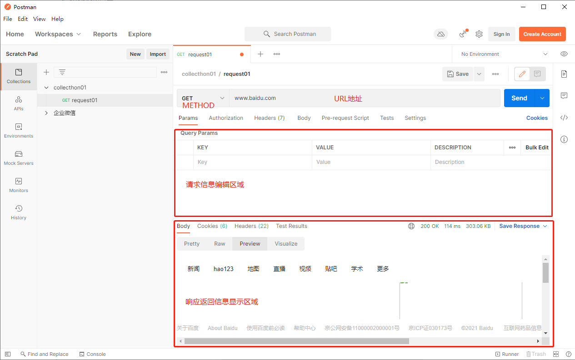Click the environment quick look eye icon
Viewport: 575px width, 360px height.
(x=564, y=54)
